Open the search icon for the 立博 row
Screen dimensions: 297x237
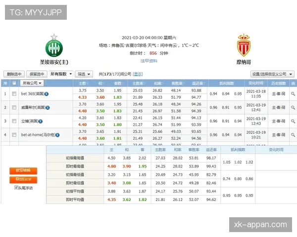point(293,121)
